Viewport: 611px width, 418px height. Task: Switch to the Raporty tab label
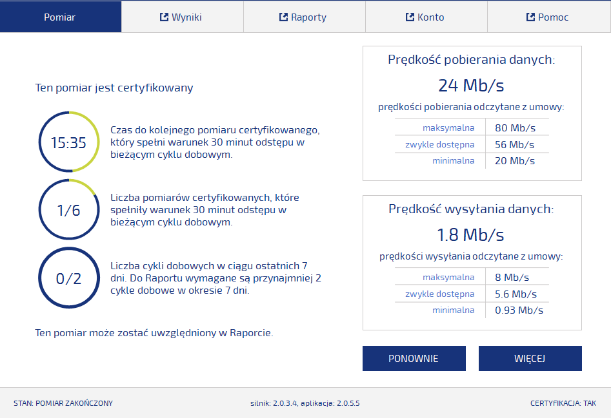[x=308, y=17]
